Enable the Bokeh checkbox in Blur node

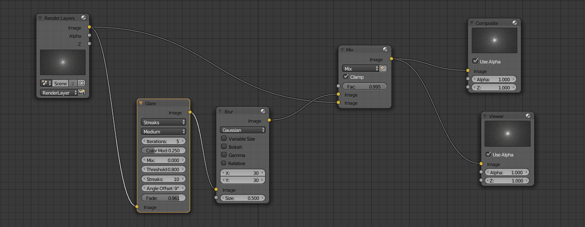pyautogui.click(x=224, y=147)
